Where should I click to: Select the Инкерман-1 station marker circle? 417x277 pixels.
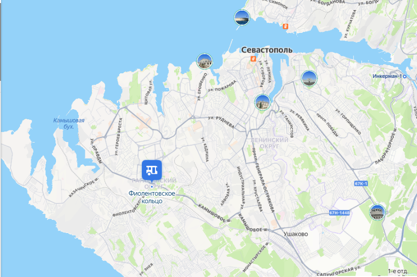click(x=405, y=76)
